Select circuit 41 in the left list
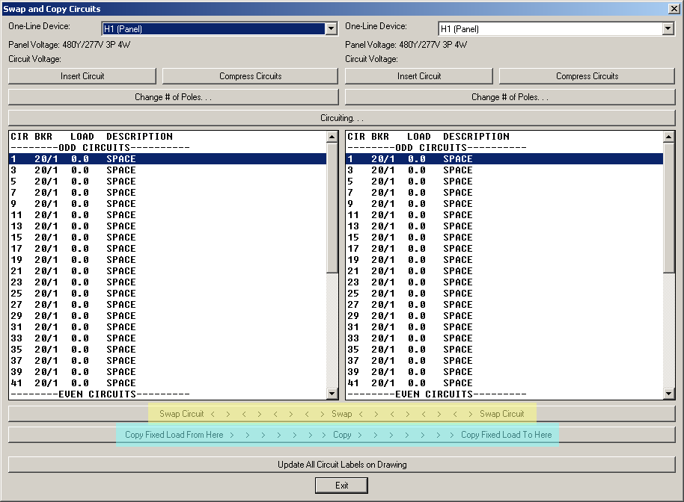 [x=168, y=383]
